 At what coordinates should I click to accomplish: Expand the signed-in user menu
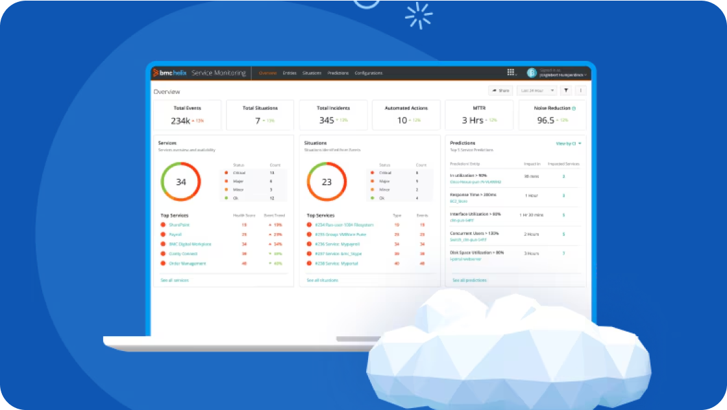click(x=563, y=73)
